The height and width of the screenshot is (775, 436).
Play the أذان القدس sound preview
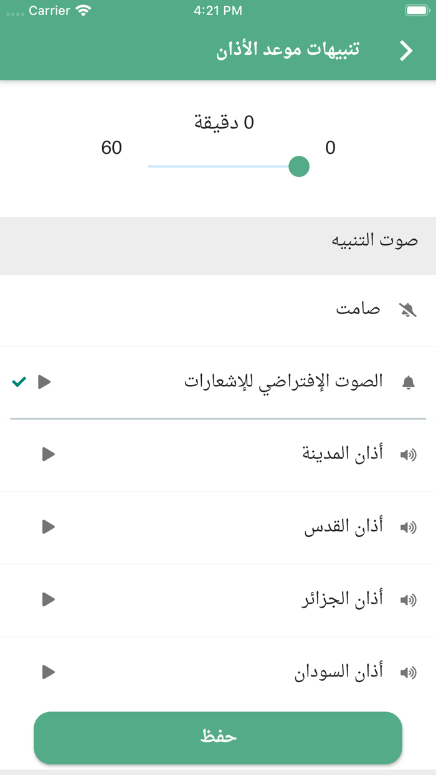pyautogui.click(x=47, y=527)
